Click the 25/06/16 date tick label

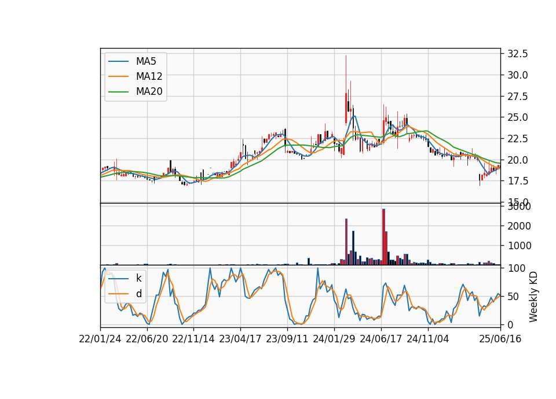[x=500, y=339]
